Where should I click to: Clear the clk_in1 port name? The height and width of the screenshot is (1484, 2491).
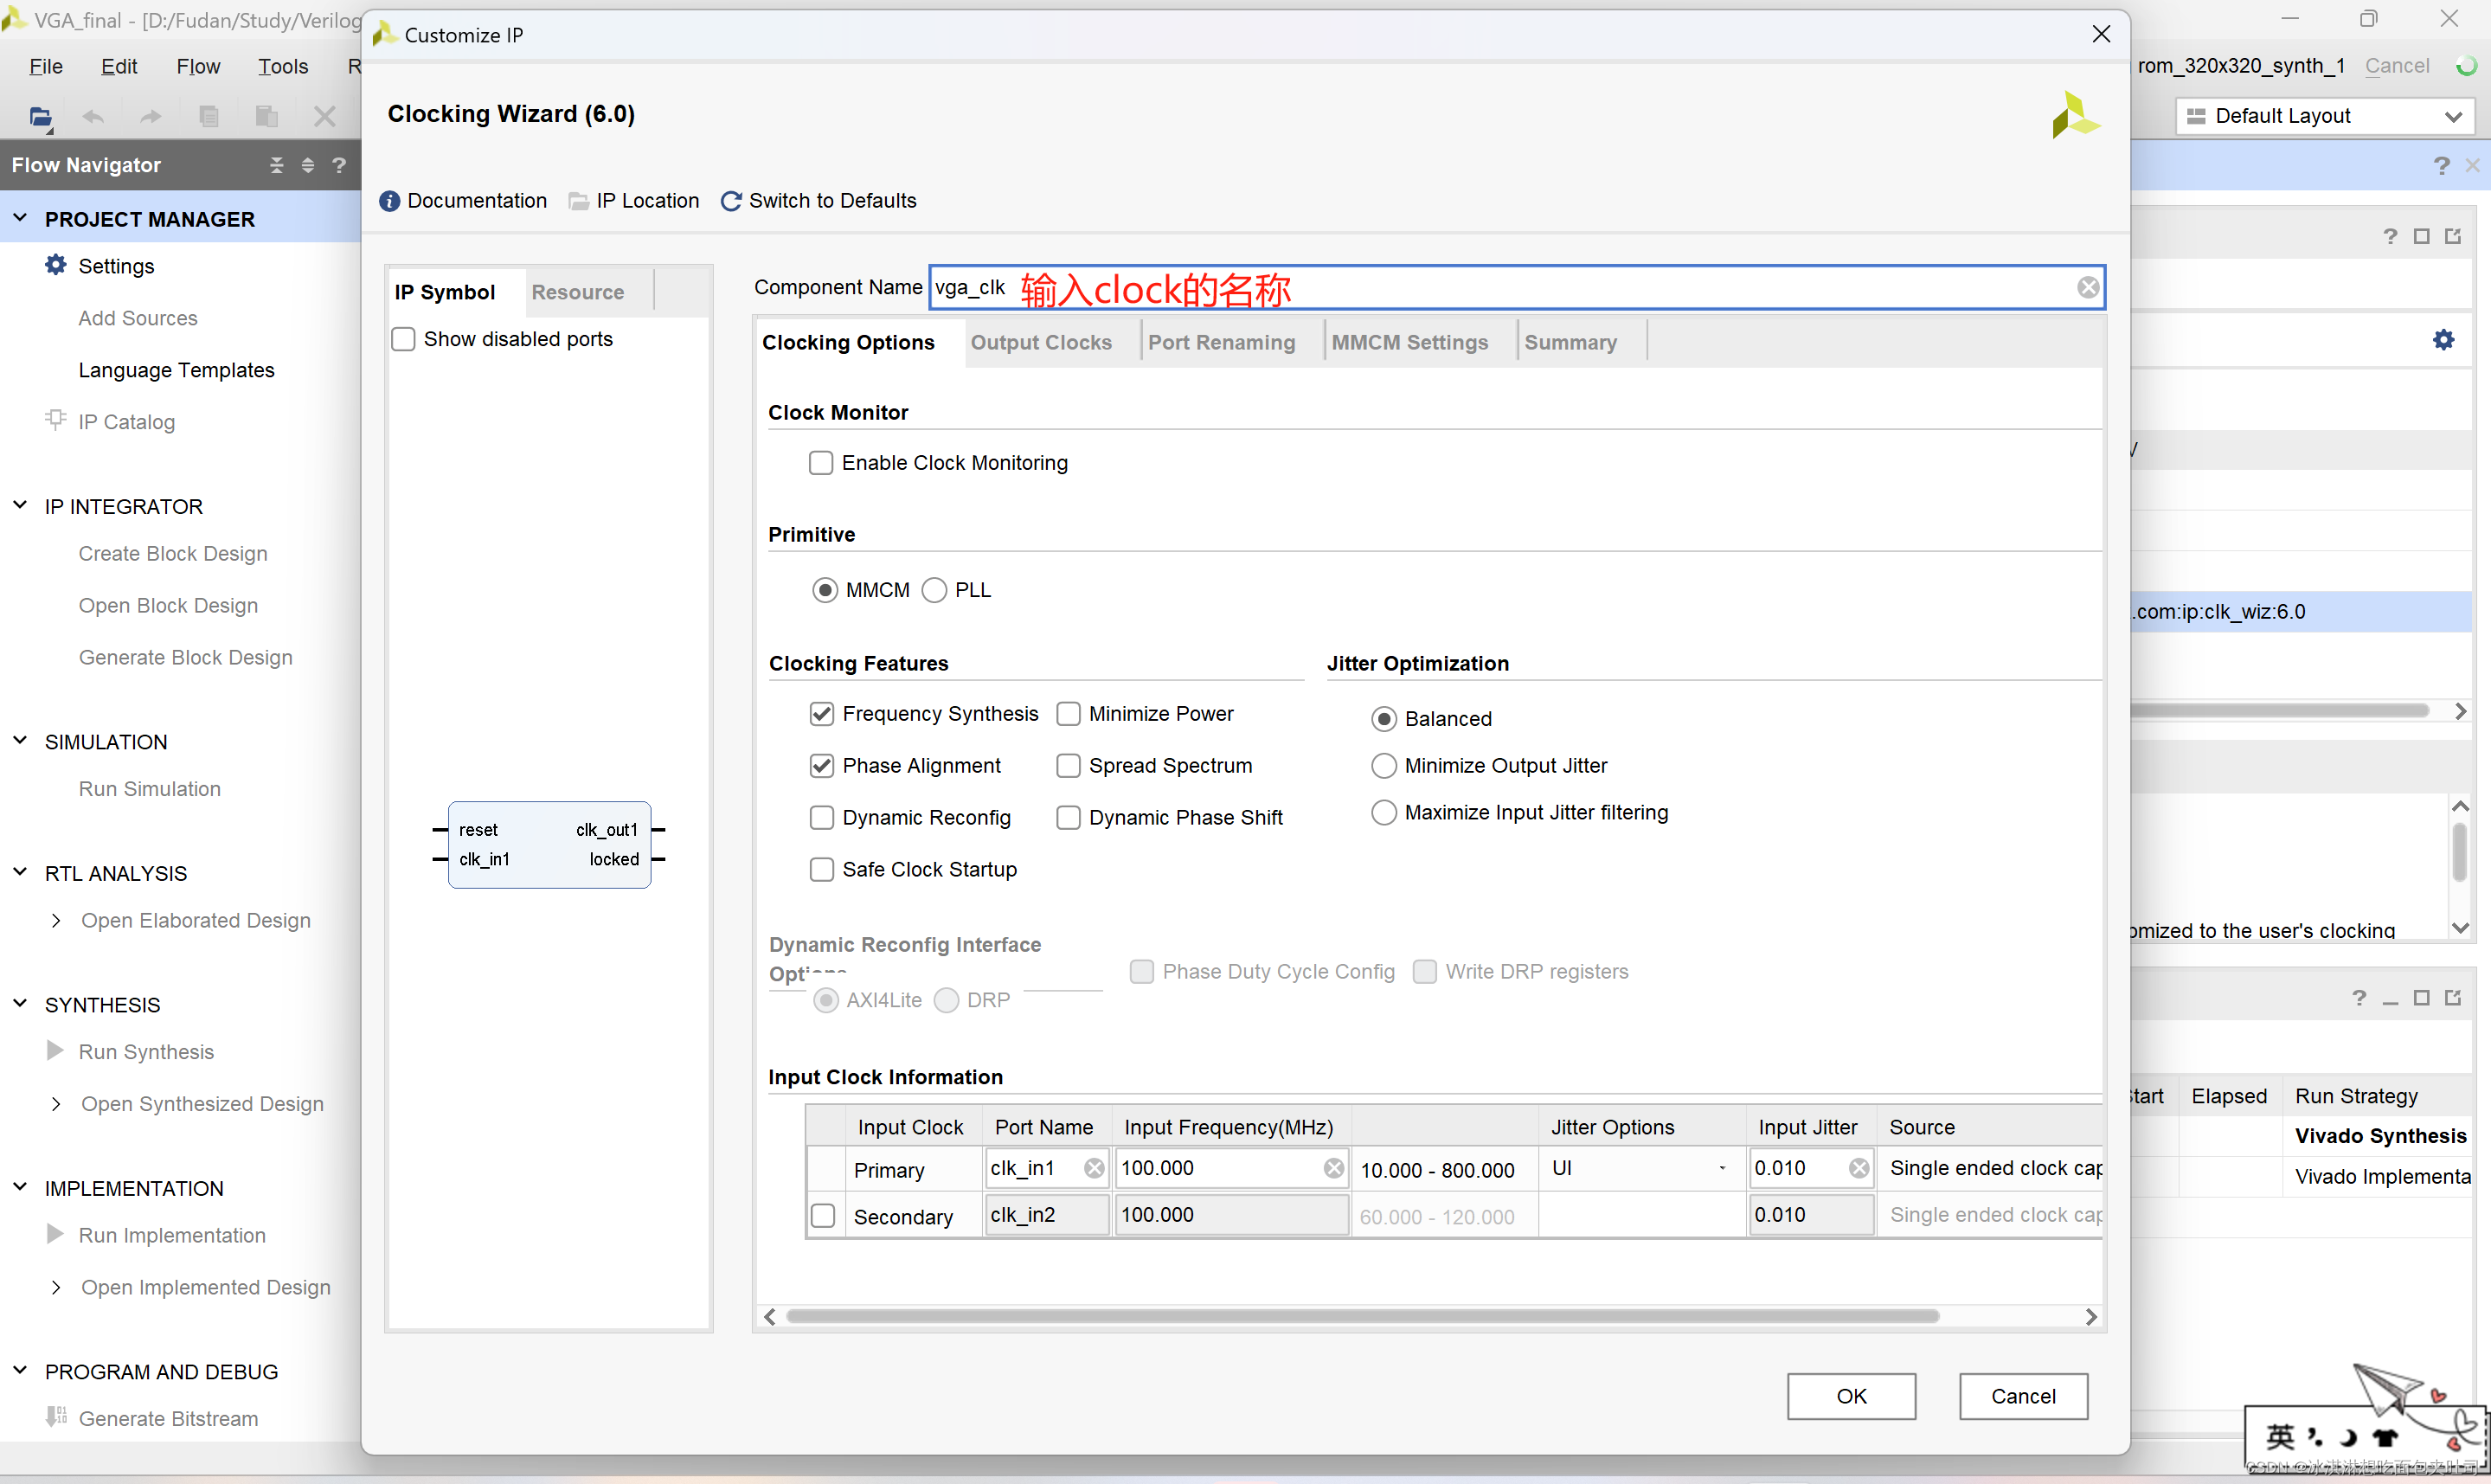point(1095,1168)
